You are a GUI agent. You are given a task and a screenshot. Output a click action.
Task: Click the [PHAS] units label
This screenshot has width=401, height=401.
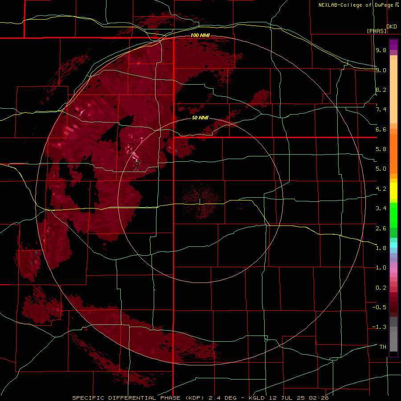pyautogui.click(x=376, y=31)
